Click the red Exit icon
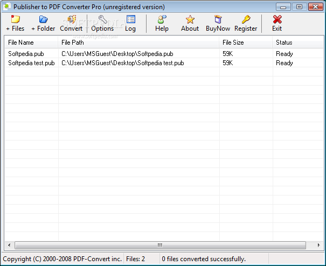The image size is (326, 266). tap(277, 19)
